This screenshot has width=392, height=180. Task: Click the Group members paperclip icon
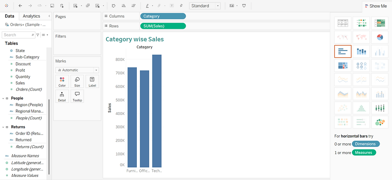[x=158, y=6]
